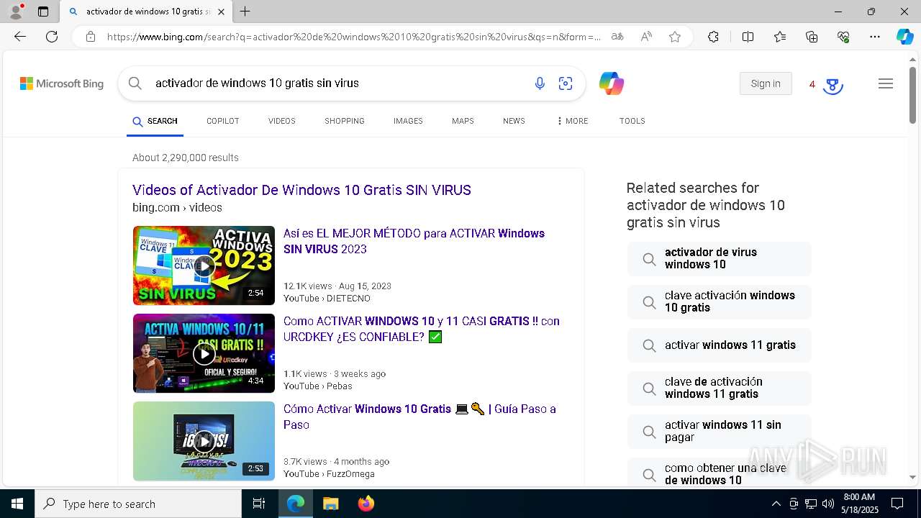The height and width of the screenshot is (518, 921).
Task: Open Bing hamburger settings menu
Action: (886, 83)
